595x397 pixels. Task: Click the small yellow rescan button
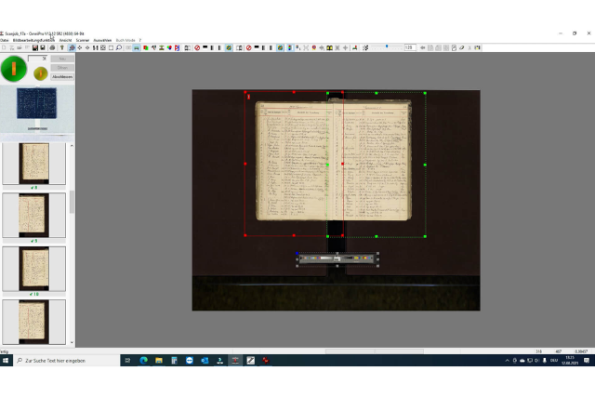(40, 73)
